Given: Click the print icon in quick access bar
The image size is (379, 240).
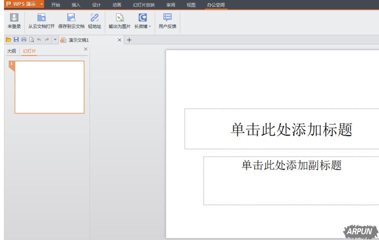Looking at the screenshot, I should pos(24,39).
